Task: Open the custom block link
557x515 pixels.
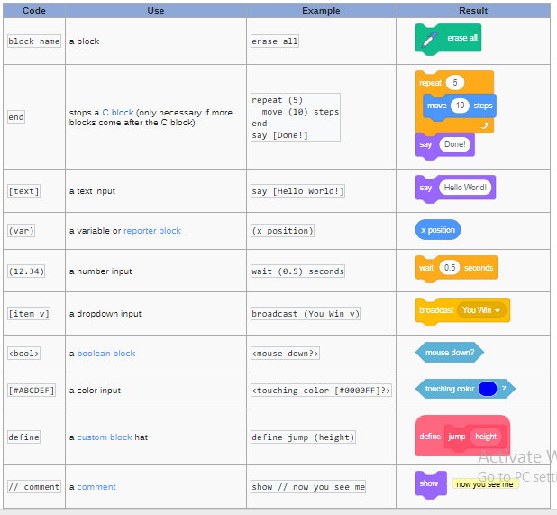Action: 105,437
